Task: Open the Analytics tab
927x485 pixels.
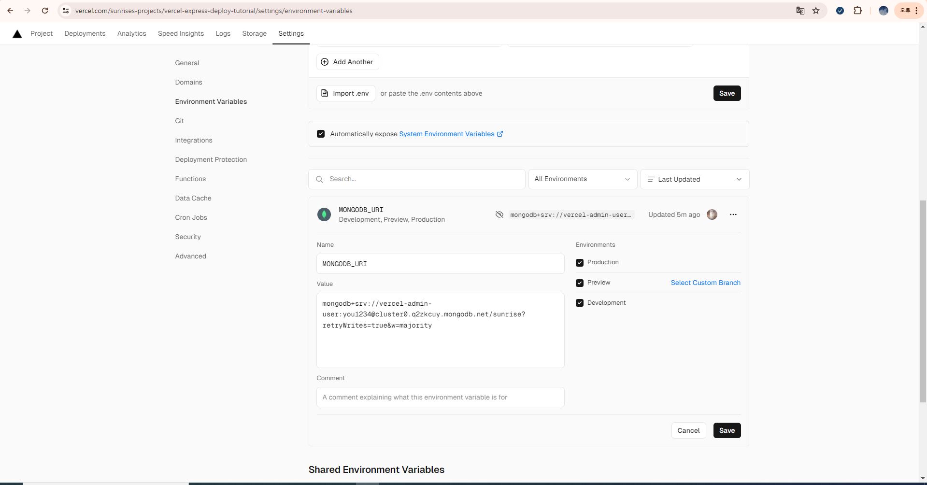Action: click(x=131, y=33)
